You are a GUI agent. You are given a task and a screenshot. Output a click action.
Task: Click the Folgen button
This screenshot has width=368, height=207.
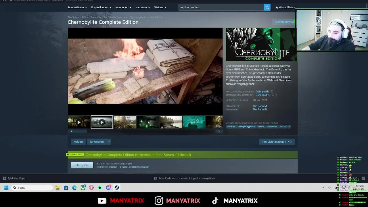[78, 141]
